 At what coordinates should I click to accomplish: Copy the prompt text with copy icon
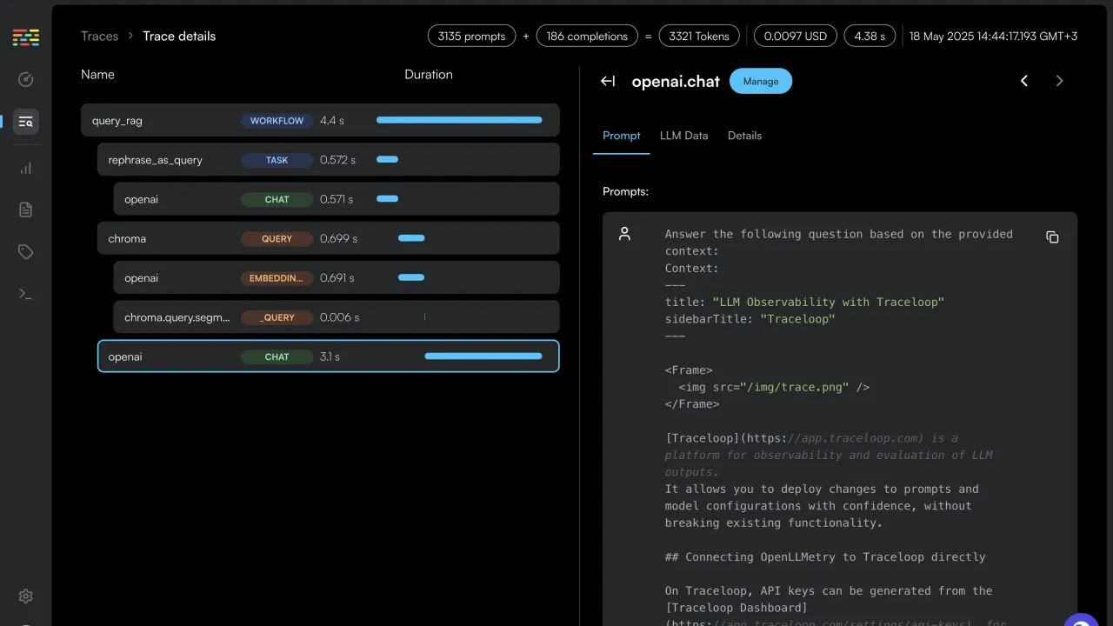click(x=1052, y=236)
